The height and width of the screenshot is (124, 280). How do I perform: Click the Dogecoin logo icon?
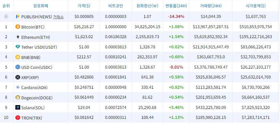18,97
